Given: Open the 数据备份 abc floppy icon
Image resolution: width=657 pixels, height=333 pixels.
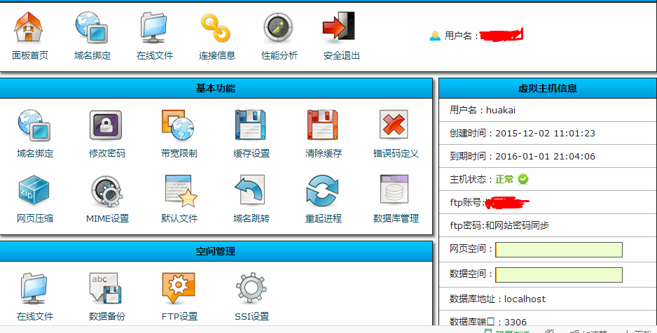Looking at the screenshot, I should (106, 288).
